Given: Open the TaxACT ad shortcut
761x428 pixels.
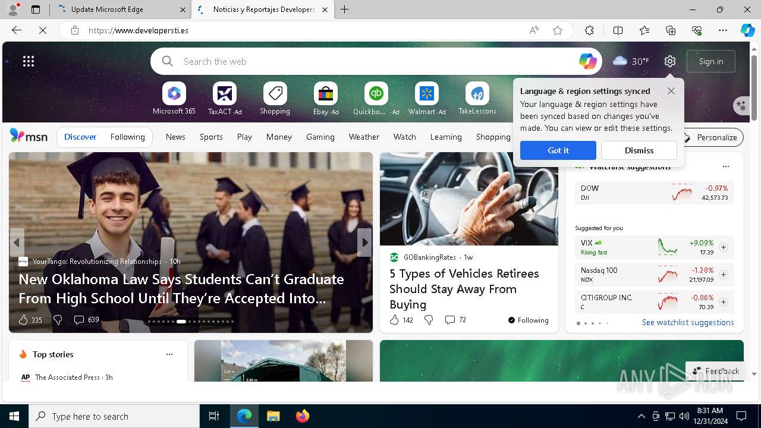Looking at the screenshot, I should tap(225, 99).
